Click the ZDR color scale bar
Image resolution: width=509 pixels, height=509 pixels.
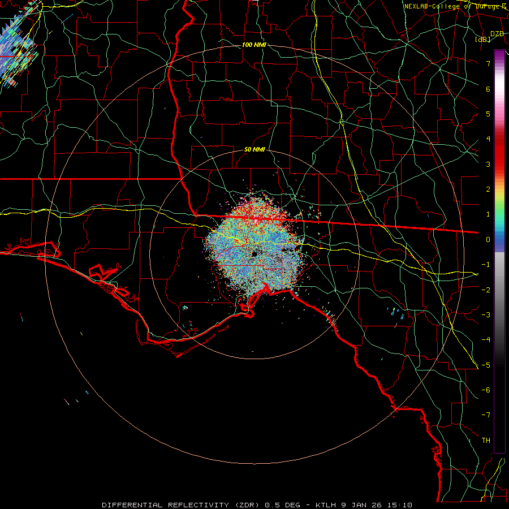[x=499, y=251]
